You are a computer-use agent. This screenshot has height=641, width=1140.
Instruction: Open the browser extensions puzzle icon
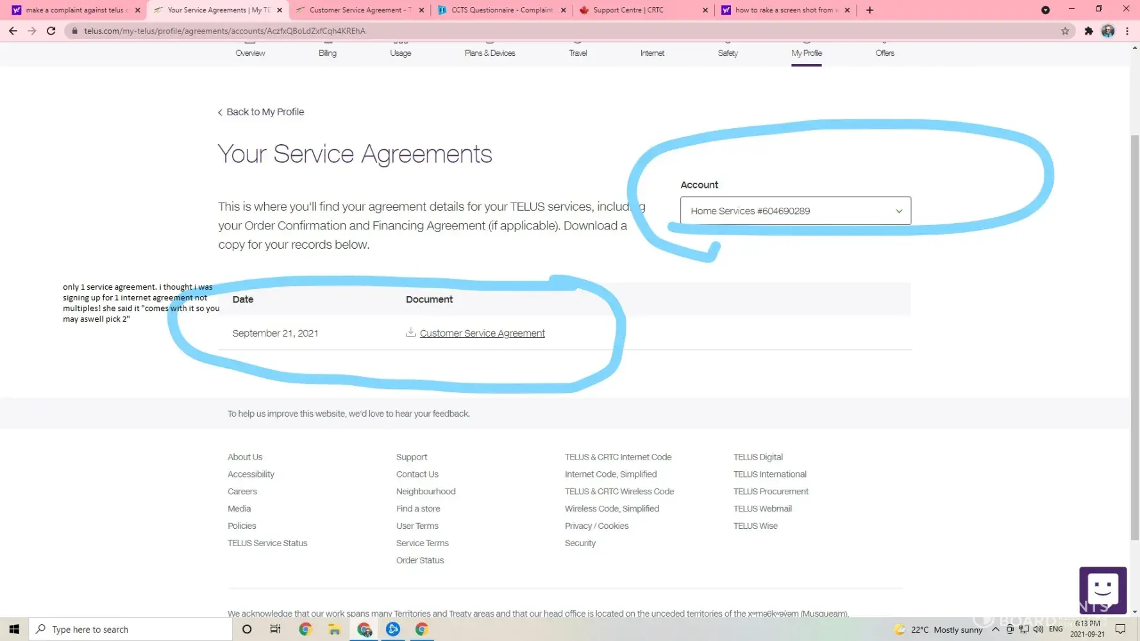(x=1089, y=31)
